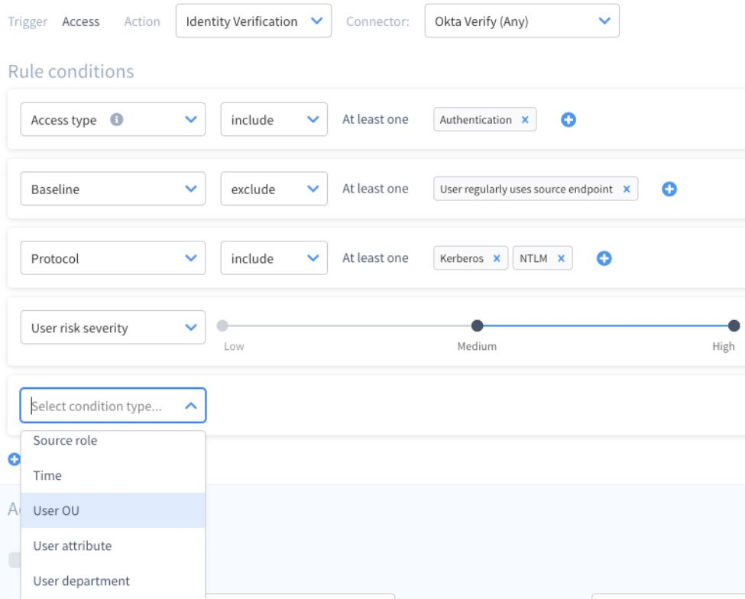
Task: Pick the Time condition option
Action: 112,475
